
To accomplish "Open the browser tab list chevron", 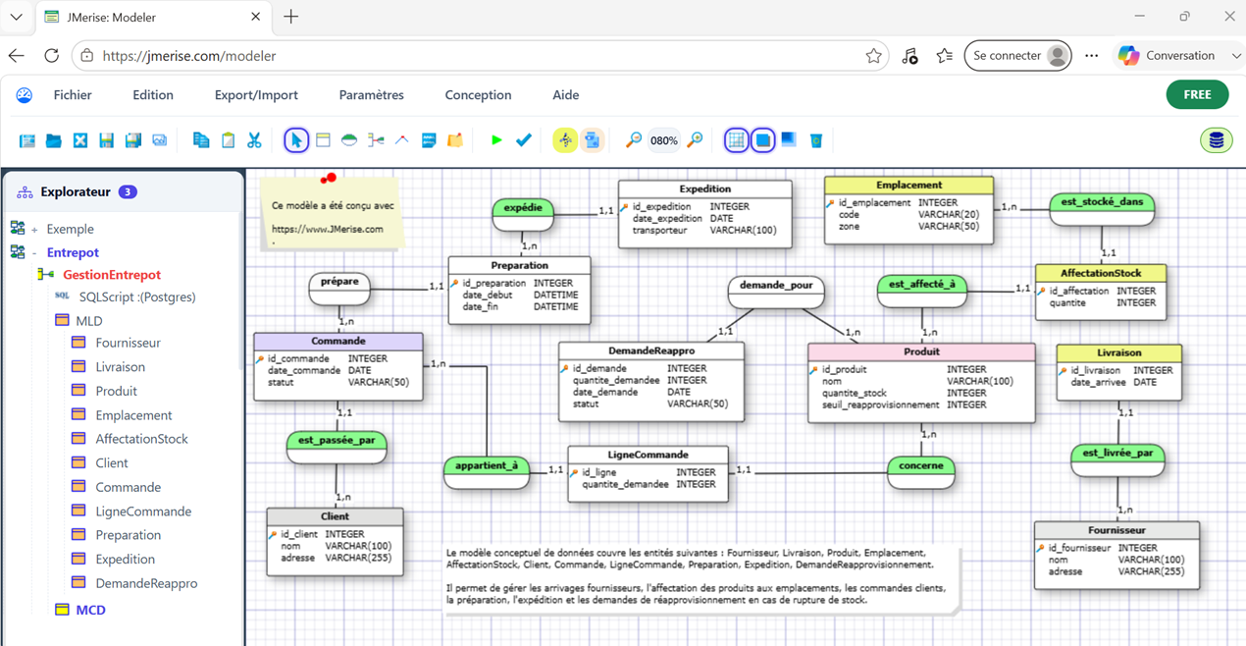I will 16,17.
